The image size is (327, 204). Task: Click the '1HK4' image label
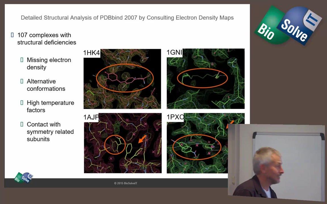91,53
